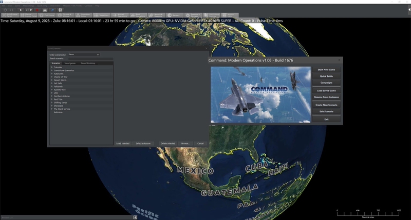
Task: Open the Map Settings menu
Action: [x=29, y=6]
